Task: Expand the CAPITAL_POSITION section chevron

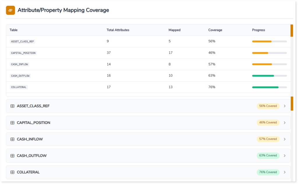Action: pyautogui.click(x=285, y=123)
